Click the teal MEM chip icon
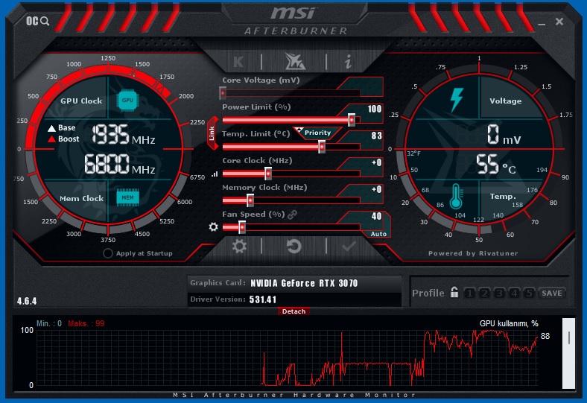The image size is (587, 403). 127,197
